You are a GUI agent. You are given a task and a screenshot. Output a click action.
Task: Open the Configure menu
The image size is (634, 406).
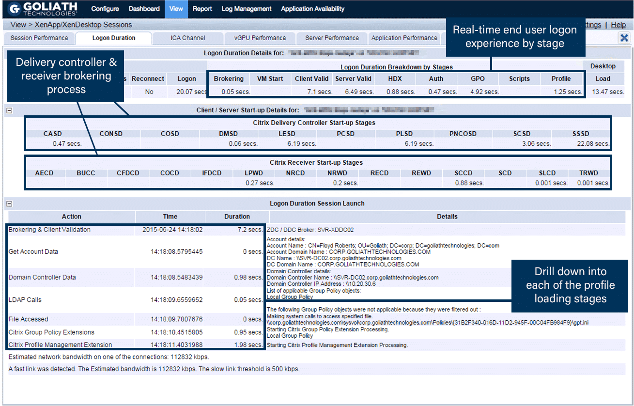click(105, 9)
